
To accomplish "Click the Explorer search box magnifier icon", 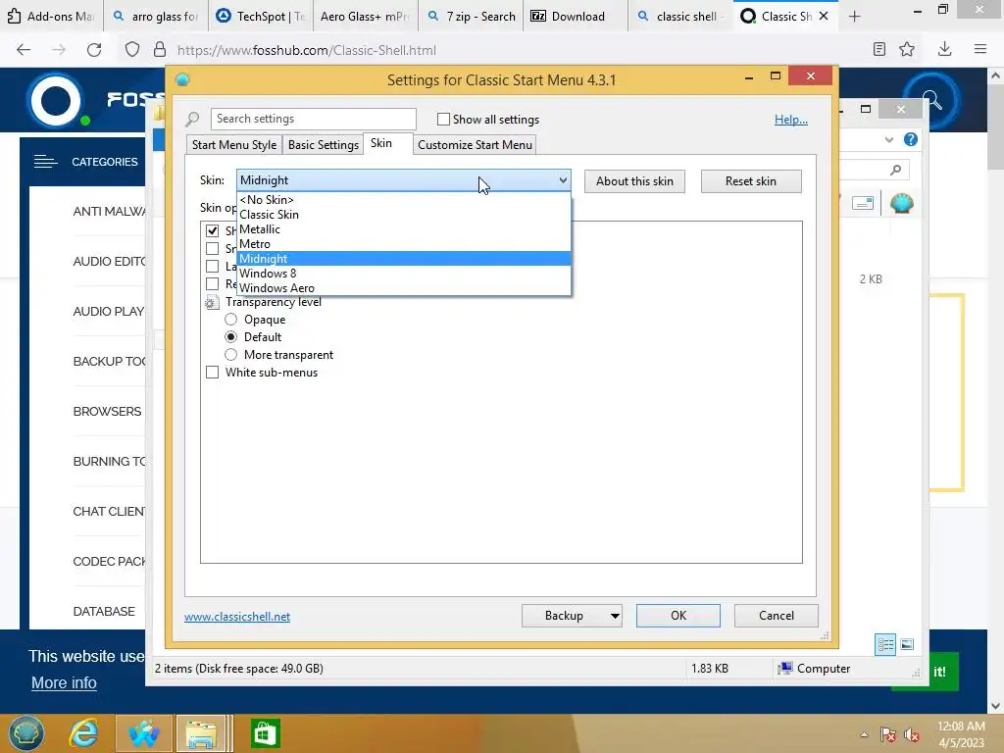I will (896, 170).
